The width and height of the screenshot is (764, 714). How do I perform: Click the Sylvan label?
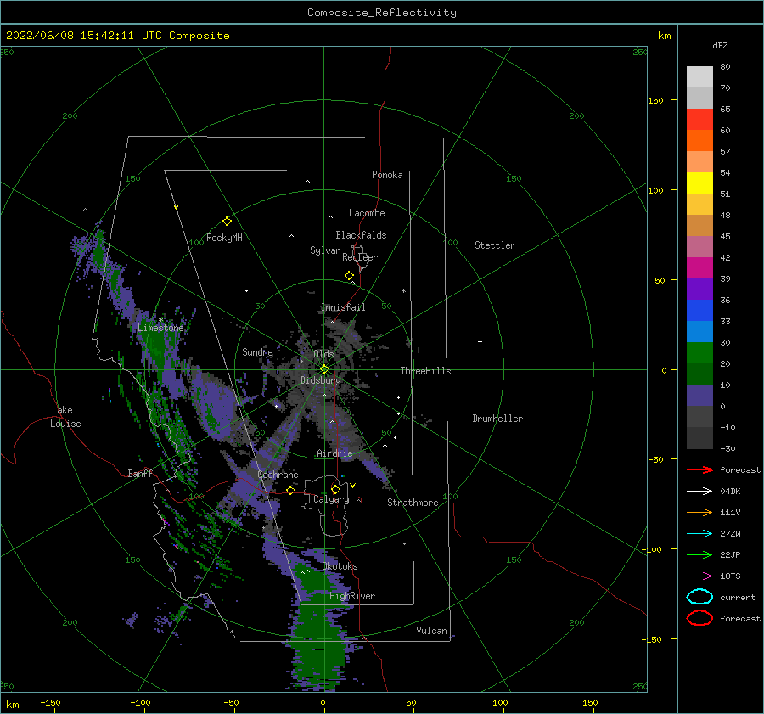325,250
